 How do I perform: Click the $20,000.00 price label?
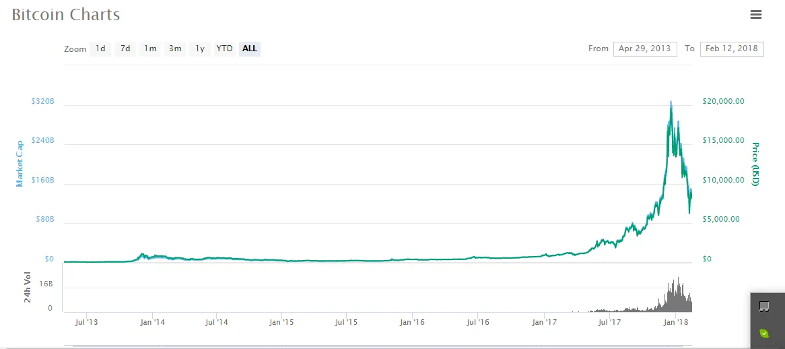pyautogui.click(x=724, y=101)
